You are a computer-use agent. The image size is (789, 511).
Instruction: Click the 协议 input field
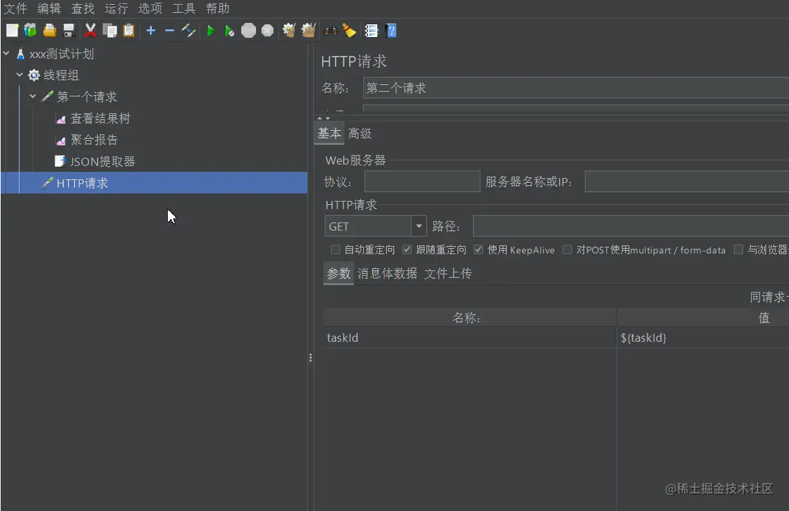[422, 181]
